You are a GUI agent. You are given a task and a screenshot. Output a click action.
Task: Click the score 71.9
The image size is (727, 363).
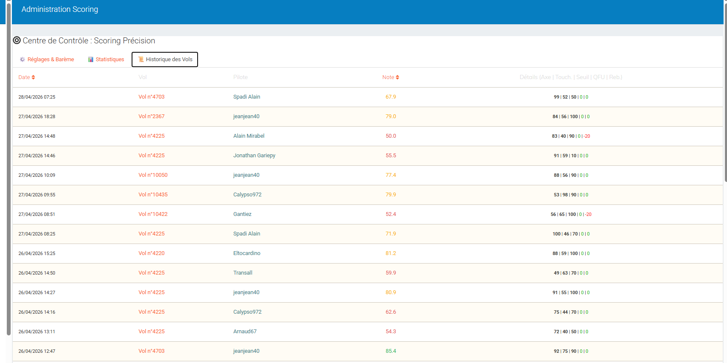pos(391,234)
